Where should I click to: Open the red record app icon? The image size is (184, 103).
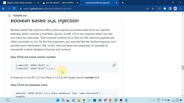tap(121, 100)
